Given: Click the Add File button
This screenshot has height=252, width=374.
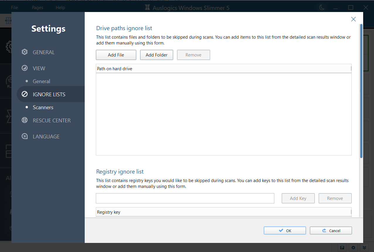Looking at the screenshot, I should pos(116,55).
